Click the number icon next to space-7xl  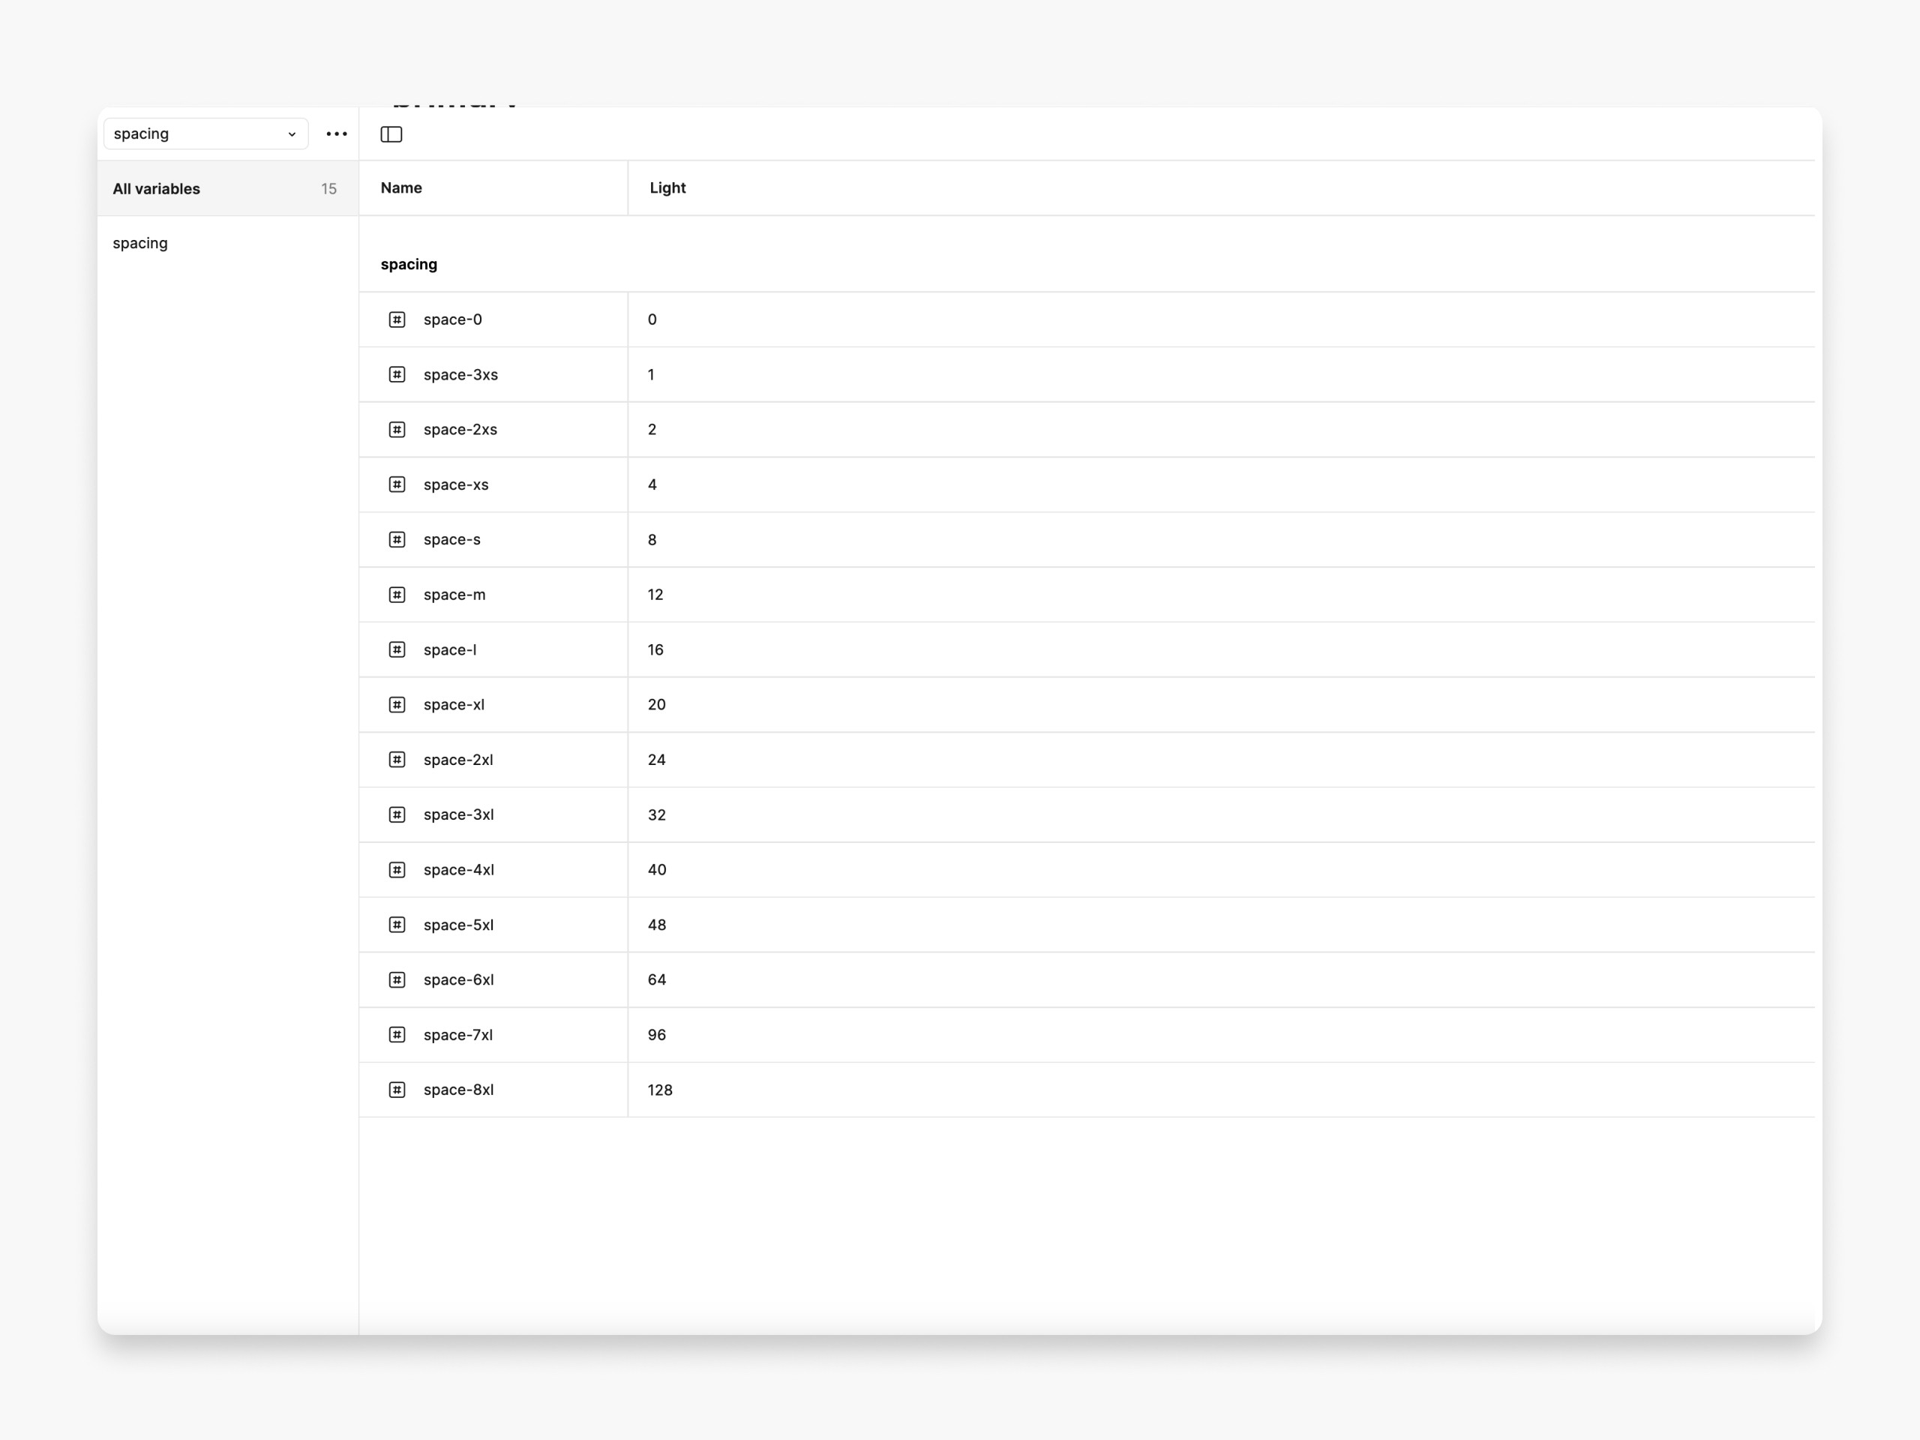pyautogui.click(x=397, y=1035)
